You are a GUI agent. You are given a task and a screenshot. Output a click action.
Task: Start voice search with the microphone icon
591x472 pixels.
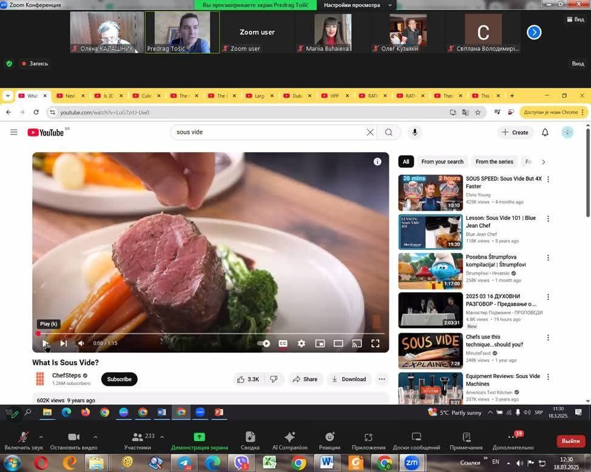(415, 132)
